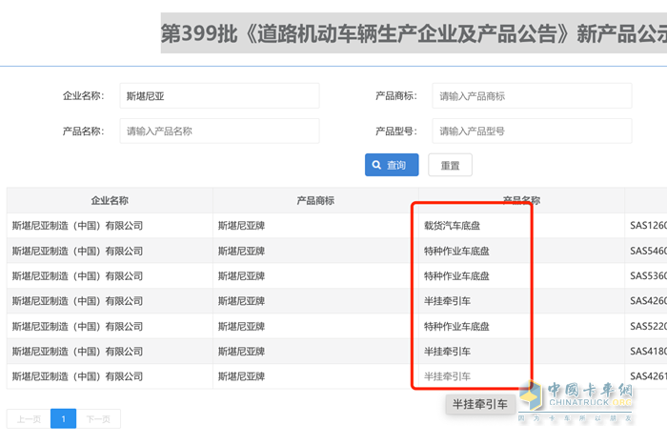Click model cell starting with SAS4180
This screenshot has width=667, height=445.
click(x=648, y=352)
